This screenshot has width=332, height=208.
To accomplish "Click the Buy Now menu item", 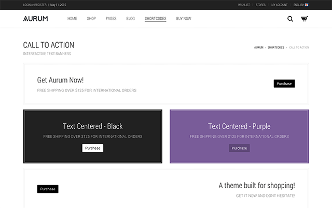I will 183,19.
